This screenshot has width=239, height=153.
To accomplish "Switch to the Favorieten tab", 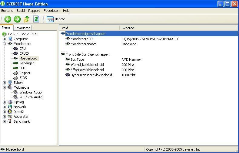I will click(22, 28).
